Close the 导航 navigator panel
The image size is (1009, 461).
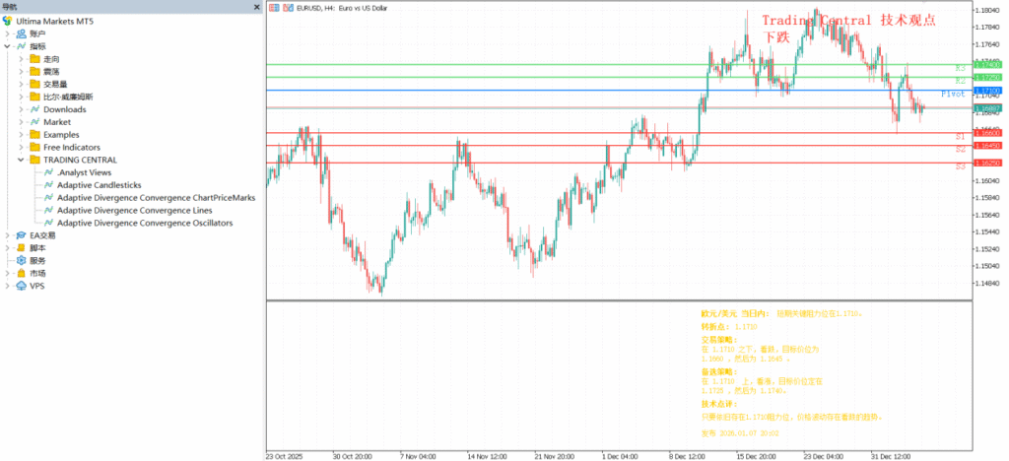257,7
